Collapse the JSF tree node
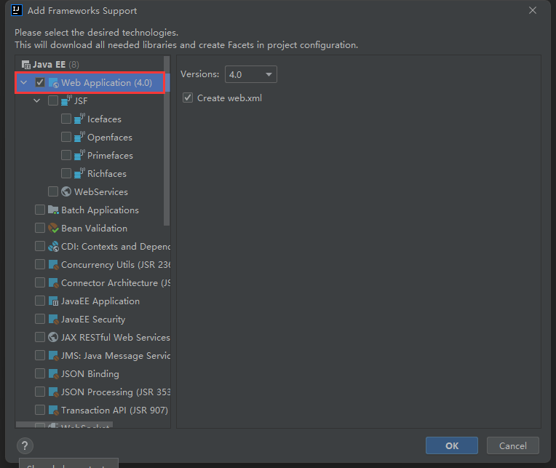Screen dimensions: 556x468 [37, 100]
